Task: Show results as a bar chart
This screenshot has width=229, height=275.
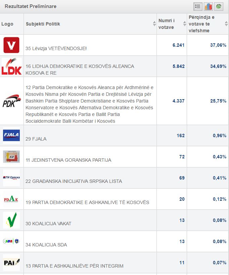Action: click(x=208, y=6)
